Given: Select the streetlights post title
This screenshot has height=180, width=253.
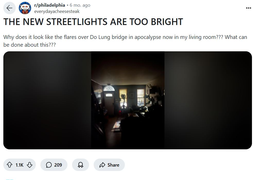Looking at the screenshot, I should pyautogui.click(x=93, y=22).
